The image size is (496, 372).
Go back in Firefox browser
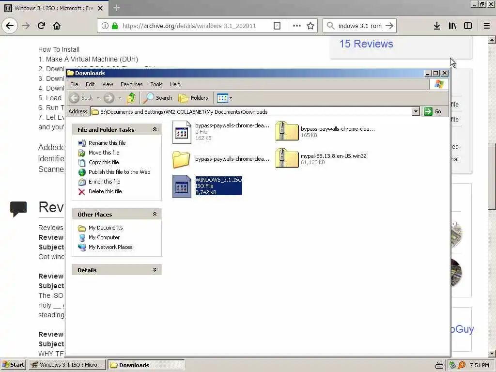10,26
